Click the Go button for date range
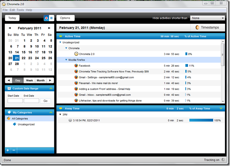This screenshot has width=230, height=166. tap(46, 101)
